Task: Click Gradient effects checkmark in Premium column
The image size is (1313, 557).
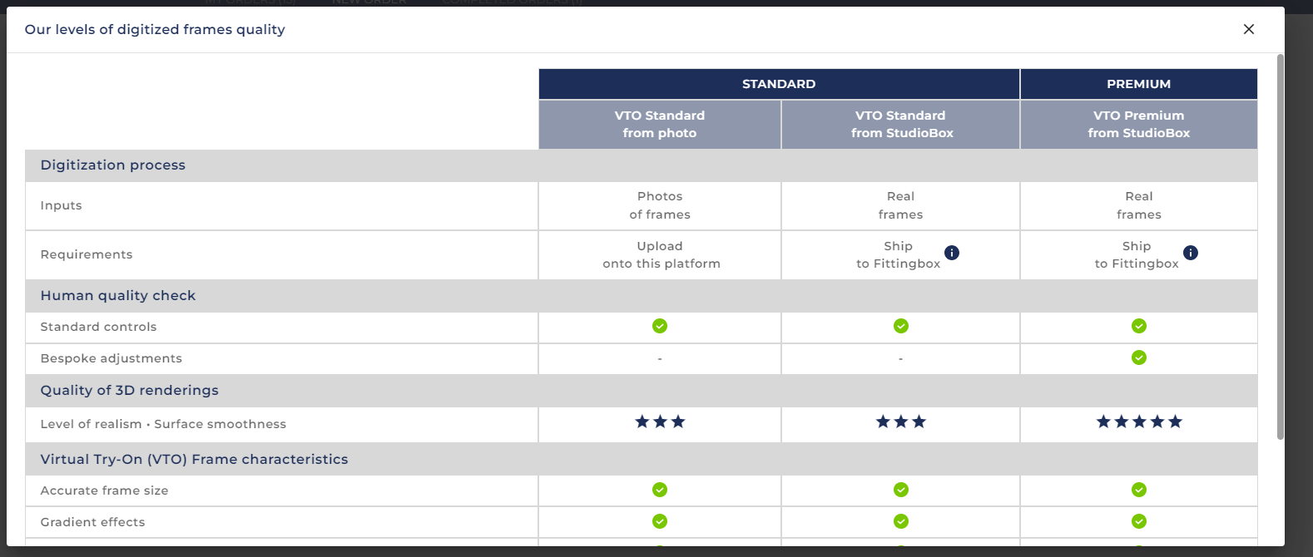Action: pyautogui.click(x=1139, y=521)
